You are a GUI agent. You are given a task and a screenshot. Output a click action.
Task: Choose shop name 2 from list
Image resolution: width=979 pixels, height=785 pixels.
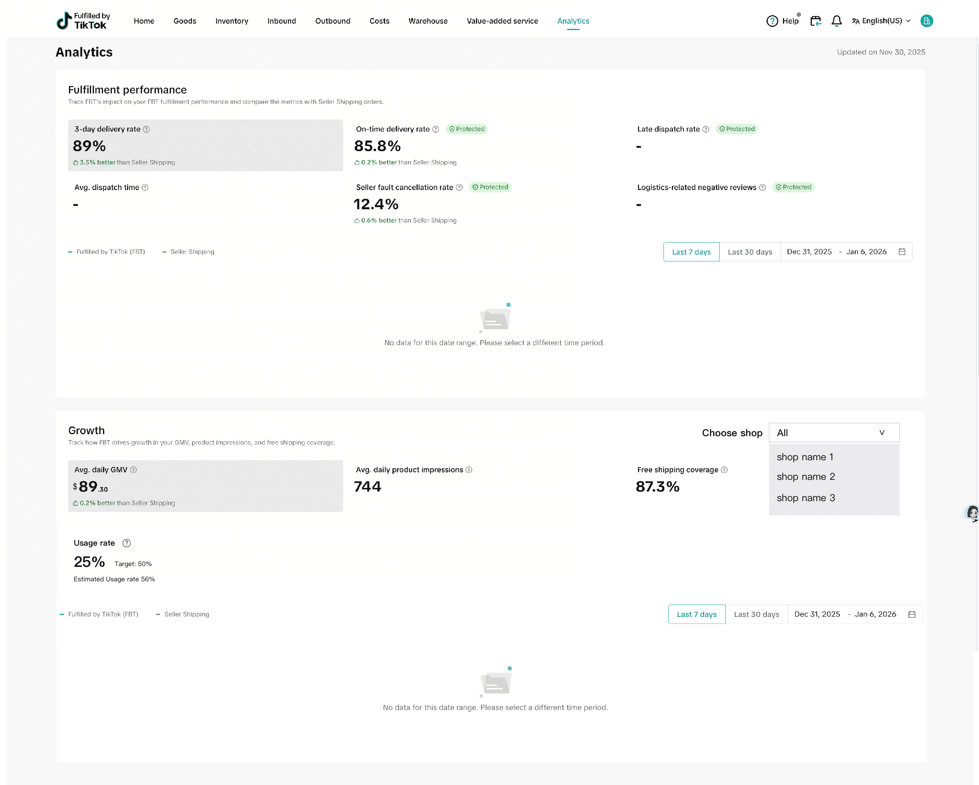click(805, 477)
